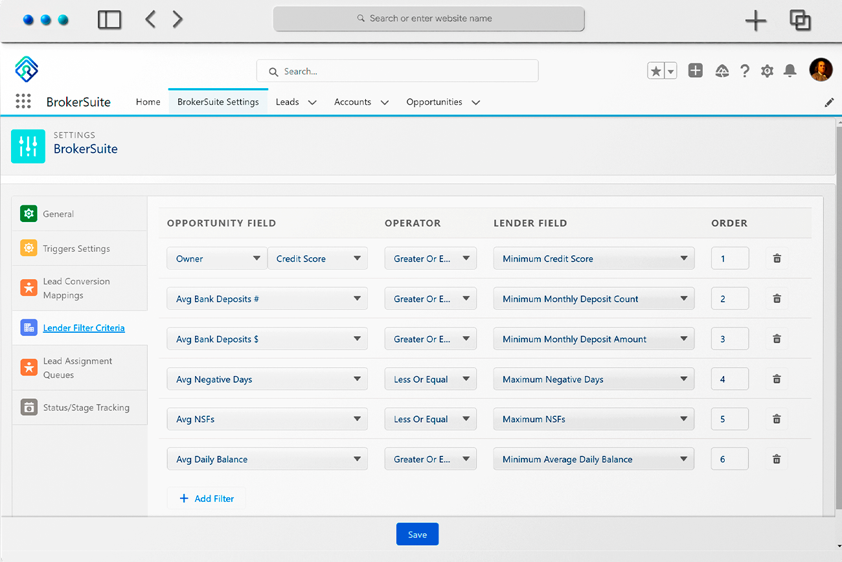Click the favorites star icon
The width and height of the screenshot is (842, 562).
coord(655,70)
